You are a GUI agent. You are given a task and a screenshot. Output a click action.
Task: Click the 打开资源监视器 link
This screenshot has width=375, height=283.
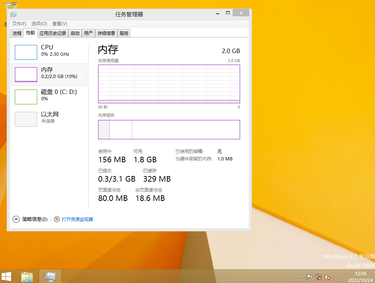[x=77, y=219]
